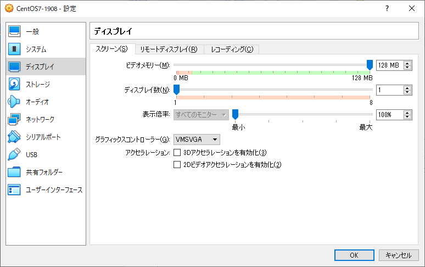Decrease display count with down arrow
Screen dimensions: 425x267
(407, 92)
